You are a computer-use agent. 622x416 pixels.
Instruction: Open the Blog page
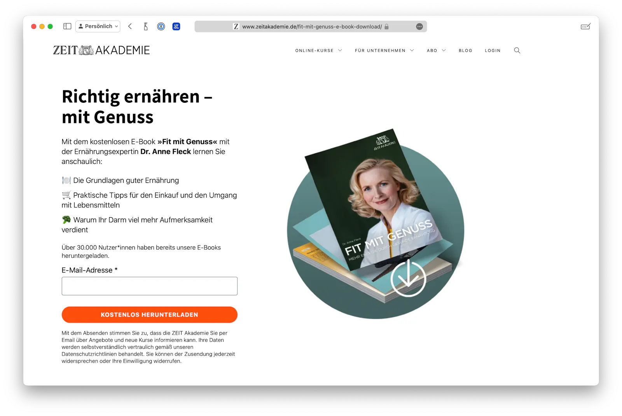[465, 51]
